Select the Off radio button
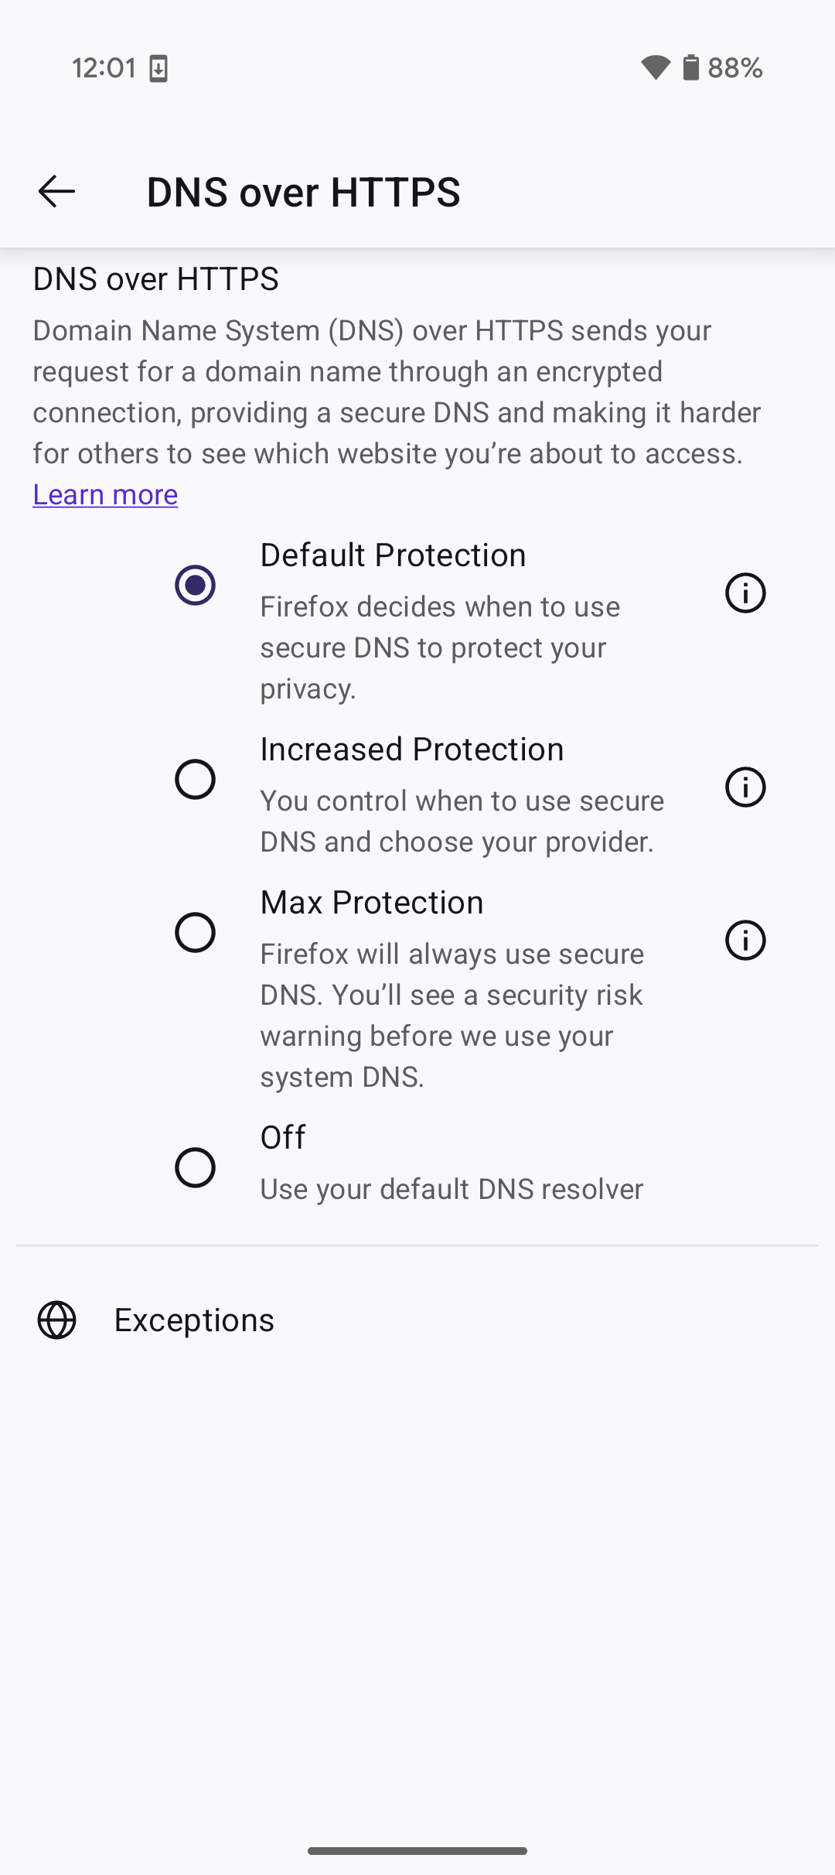The width and height of the screenshot is (835, 1875). 195,1167
